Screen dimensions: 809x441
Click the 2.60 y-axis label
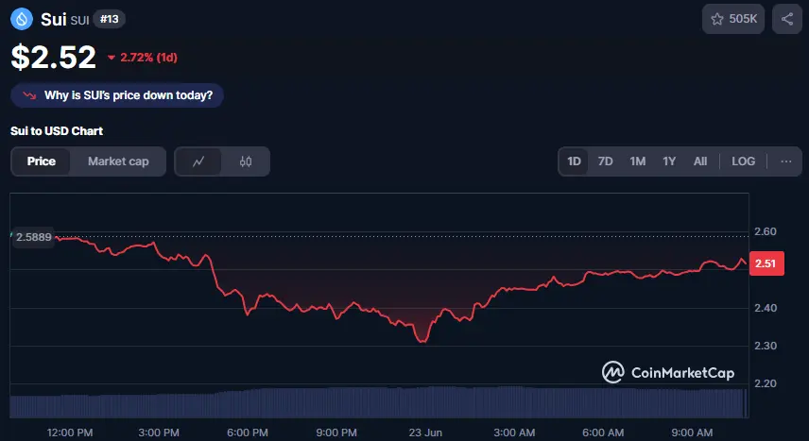click(766, 231)
